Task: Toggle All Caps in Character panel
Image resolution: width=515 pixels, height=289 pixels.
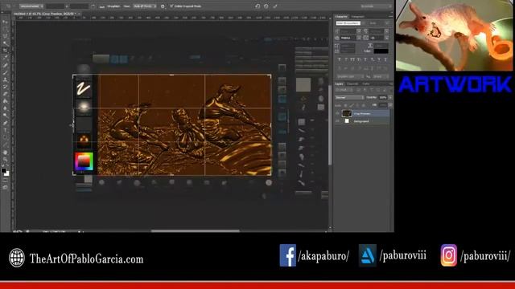Action: click(352, 59)
